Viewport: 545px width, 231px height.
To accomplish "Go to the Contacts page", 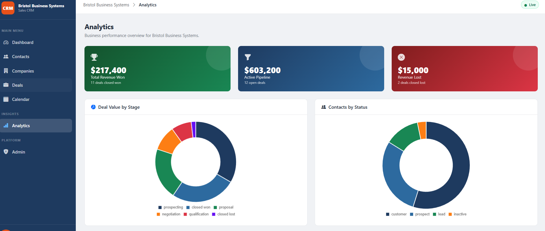I will (36, 57).
